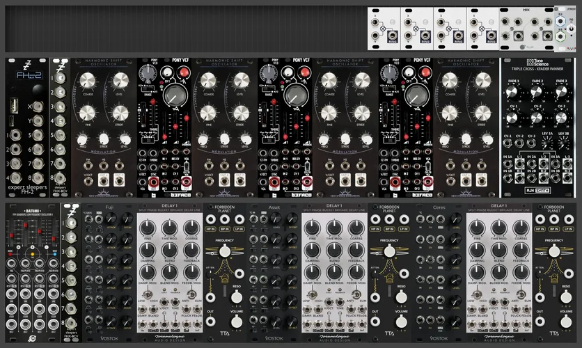This screenshot has height=348, width=582.
Task: Turn the FADE 1 knob on Triple Cross
Action: (512, 91)
